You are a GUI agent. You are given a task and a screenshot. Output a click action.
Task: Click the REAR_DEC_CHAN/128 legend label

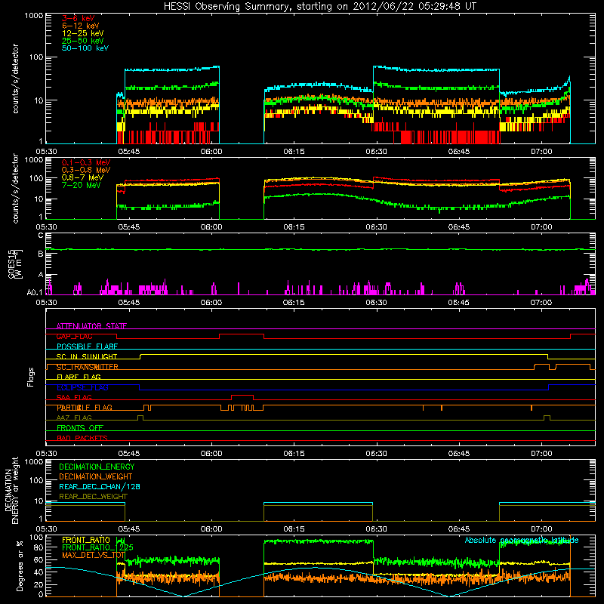(100, 486)
